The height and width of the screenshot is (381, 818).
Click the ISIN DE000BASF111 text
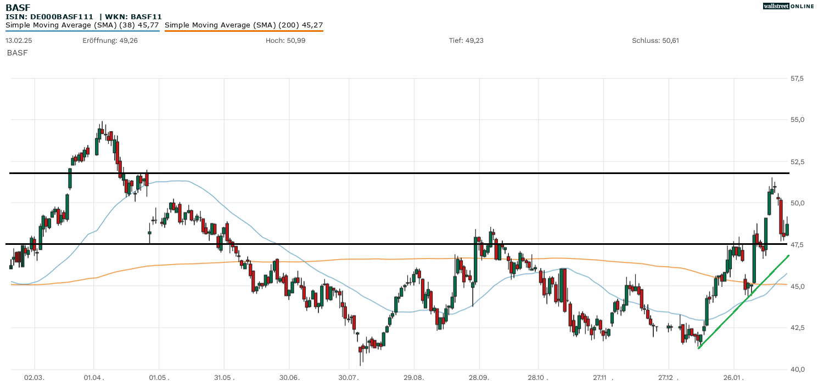tap(49, 17)
